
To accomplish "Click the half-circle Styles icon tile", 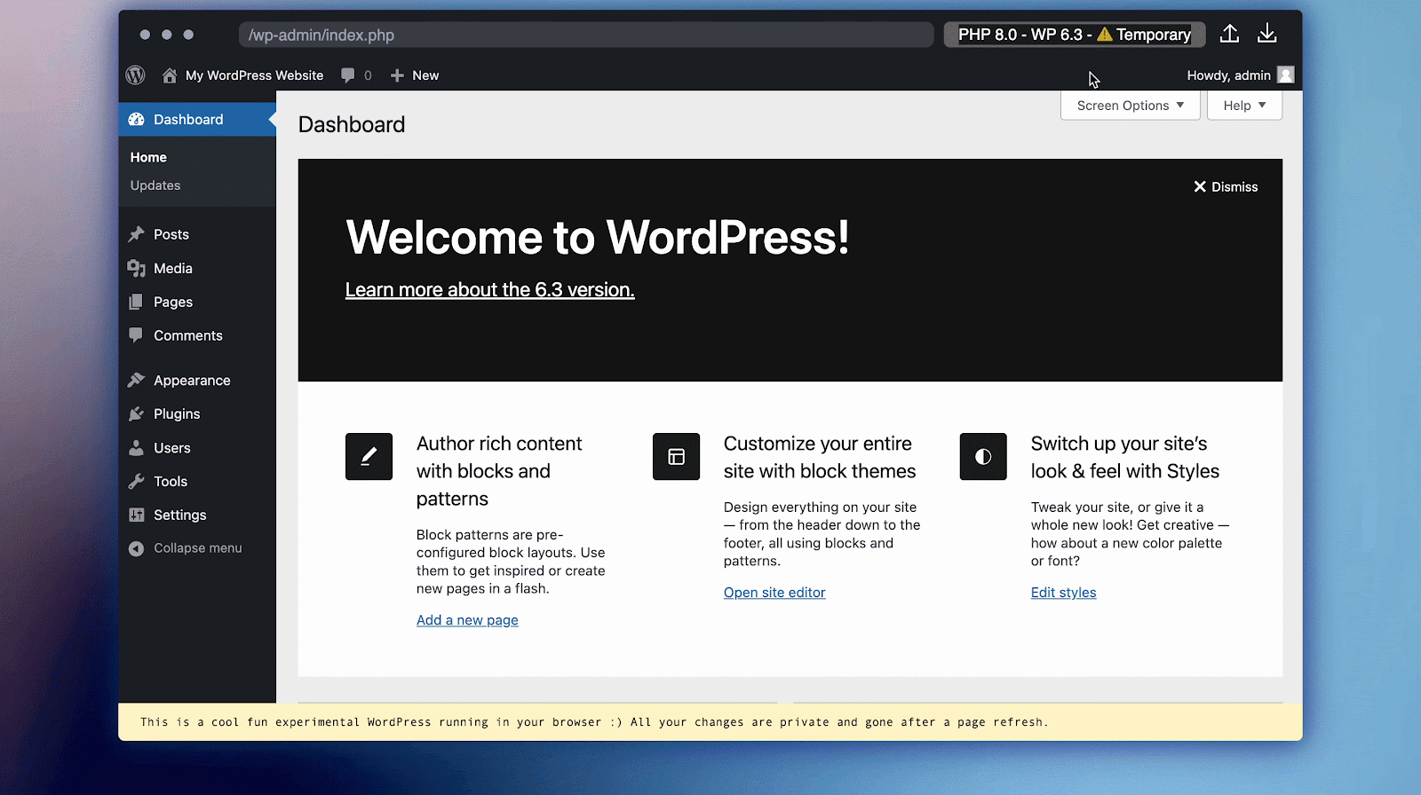I will 983,456.
